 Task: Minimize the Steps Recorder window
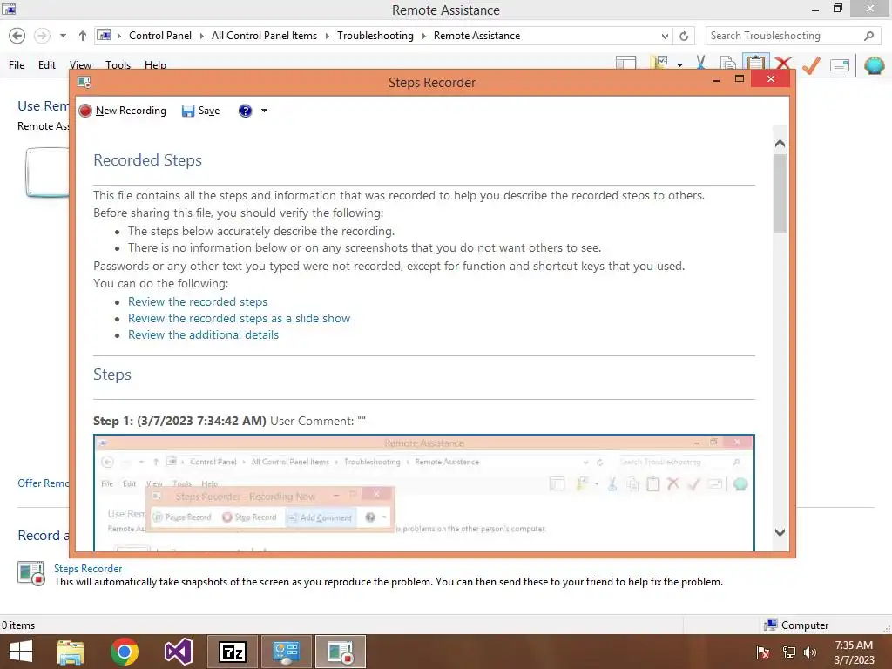point(716,80)
